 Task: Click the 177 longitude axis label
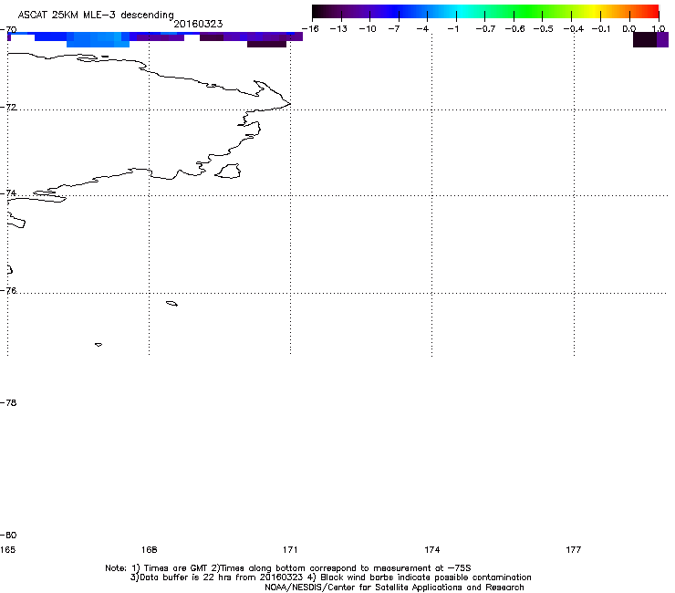(x=574, y=549)
